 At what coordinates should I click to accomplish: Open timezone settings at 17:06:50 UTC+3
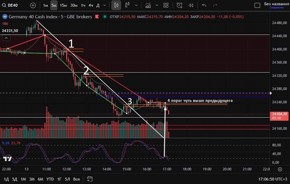[273, 179]
